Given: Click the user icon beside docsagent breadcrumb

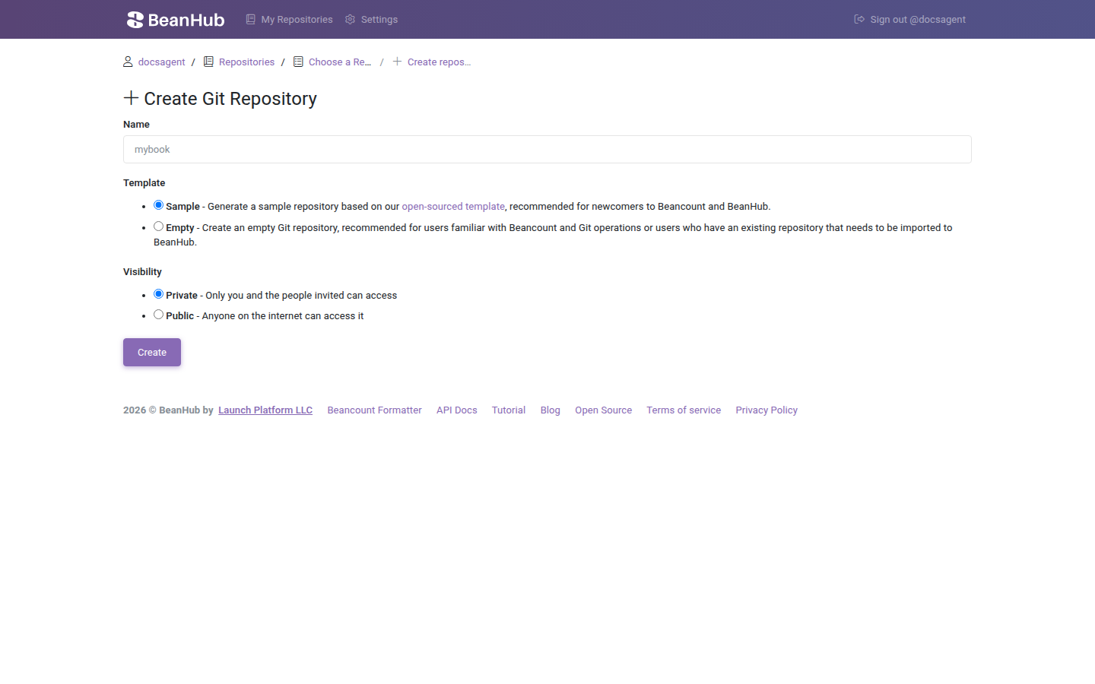Looking at the screenshot, I should 128,62.
